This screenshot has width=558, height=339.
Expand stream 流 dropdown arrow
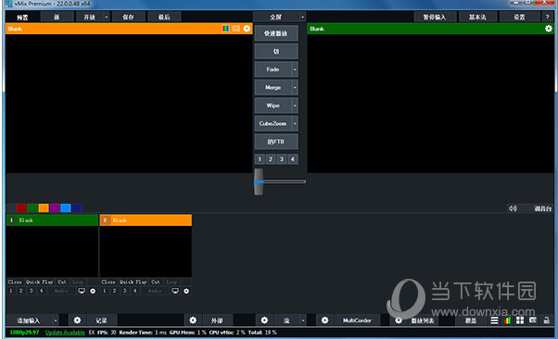click(x=303, y=320)
